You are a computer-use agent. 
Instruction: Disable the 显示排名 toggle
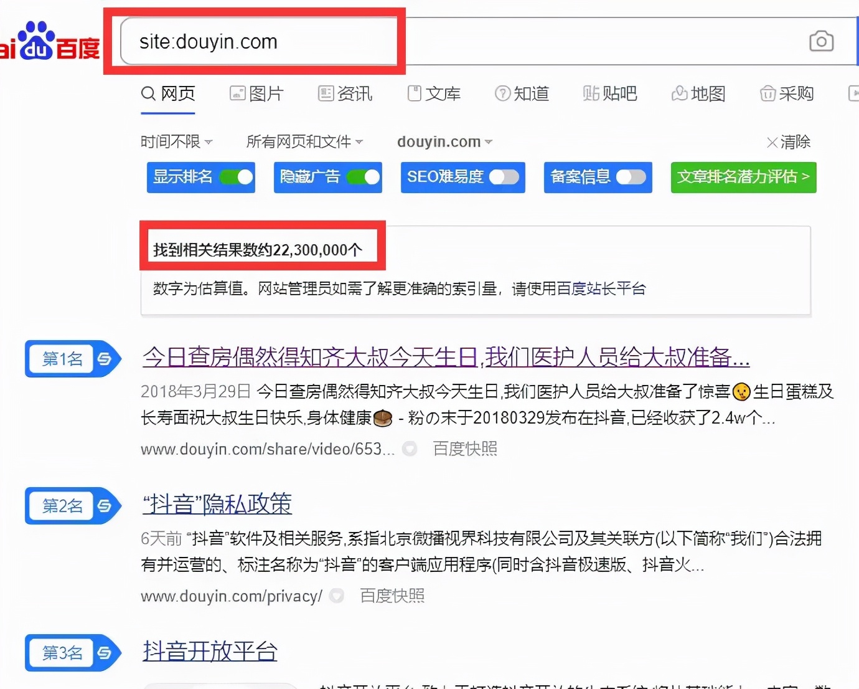click(x=237, y=178)
